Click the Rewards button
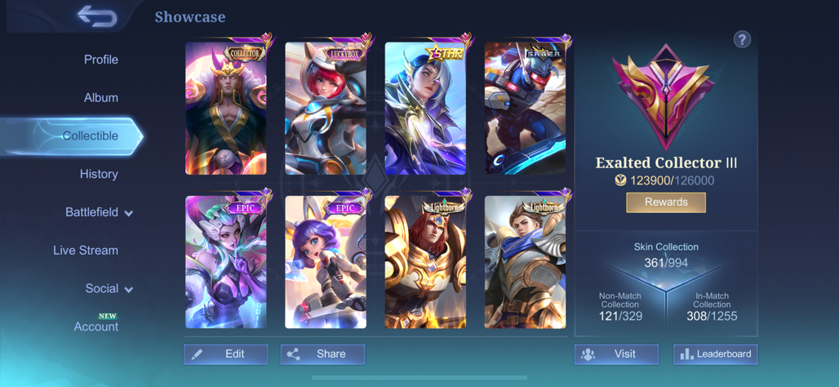Screen dimensions: 839x387 click(666, 202)
